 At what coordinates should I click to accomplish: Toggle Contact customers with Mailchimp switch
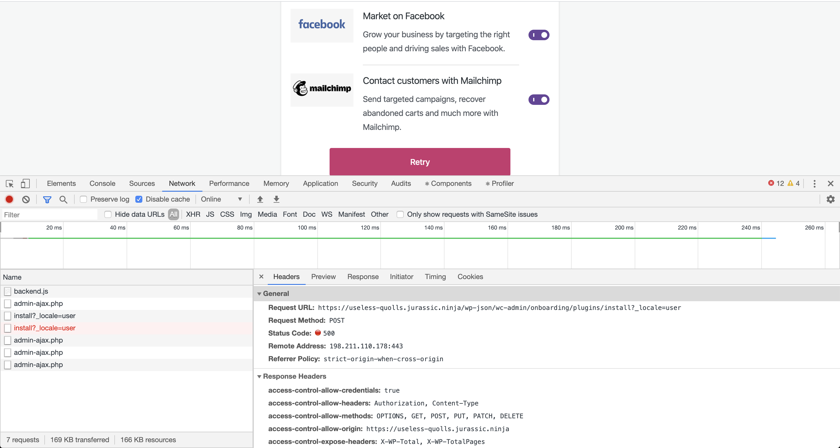click(539, 100)
